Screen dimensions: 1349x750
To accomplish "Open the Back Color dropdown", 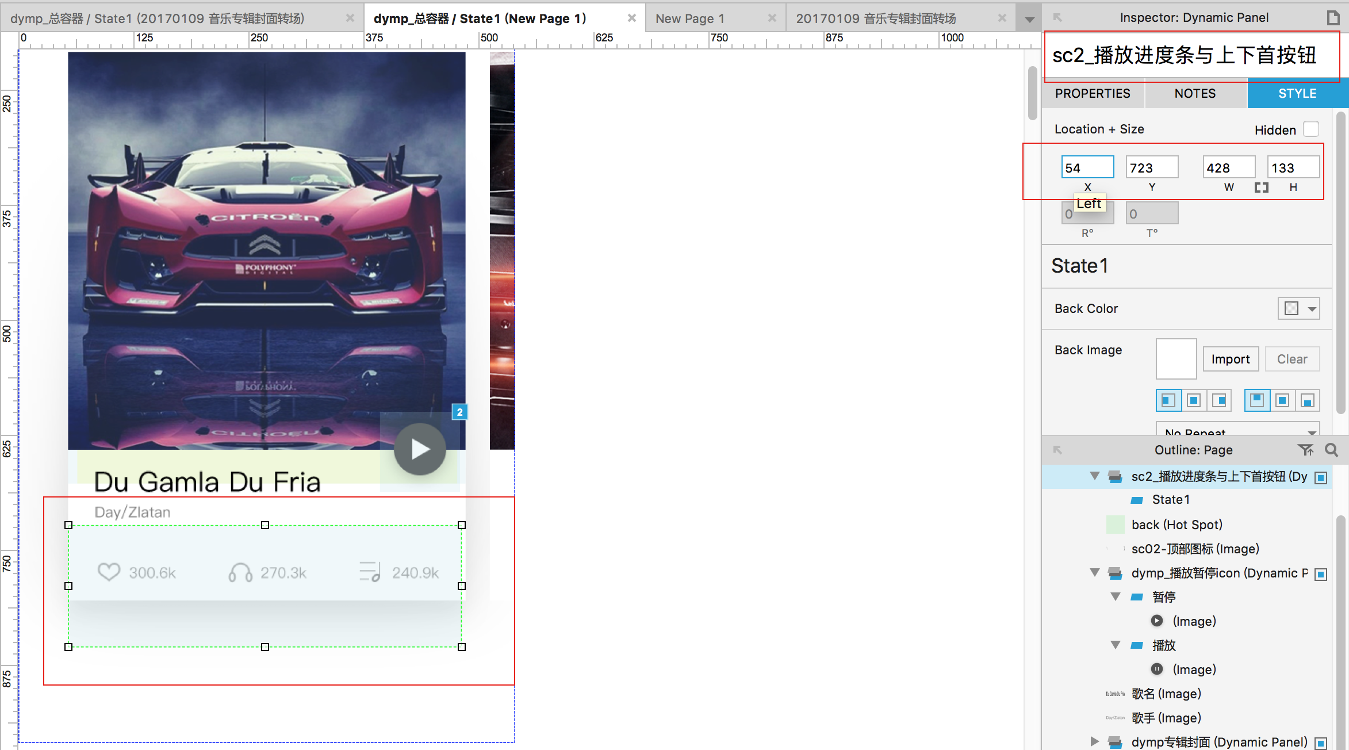I will click(x=1312, y=309).
